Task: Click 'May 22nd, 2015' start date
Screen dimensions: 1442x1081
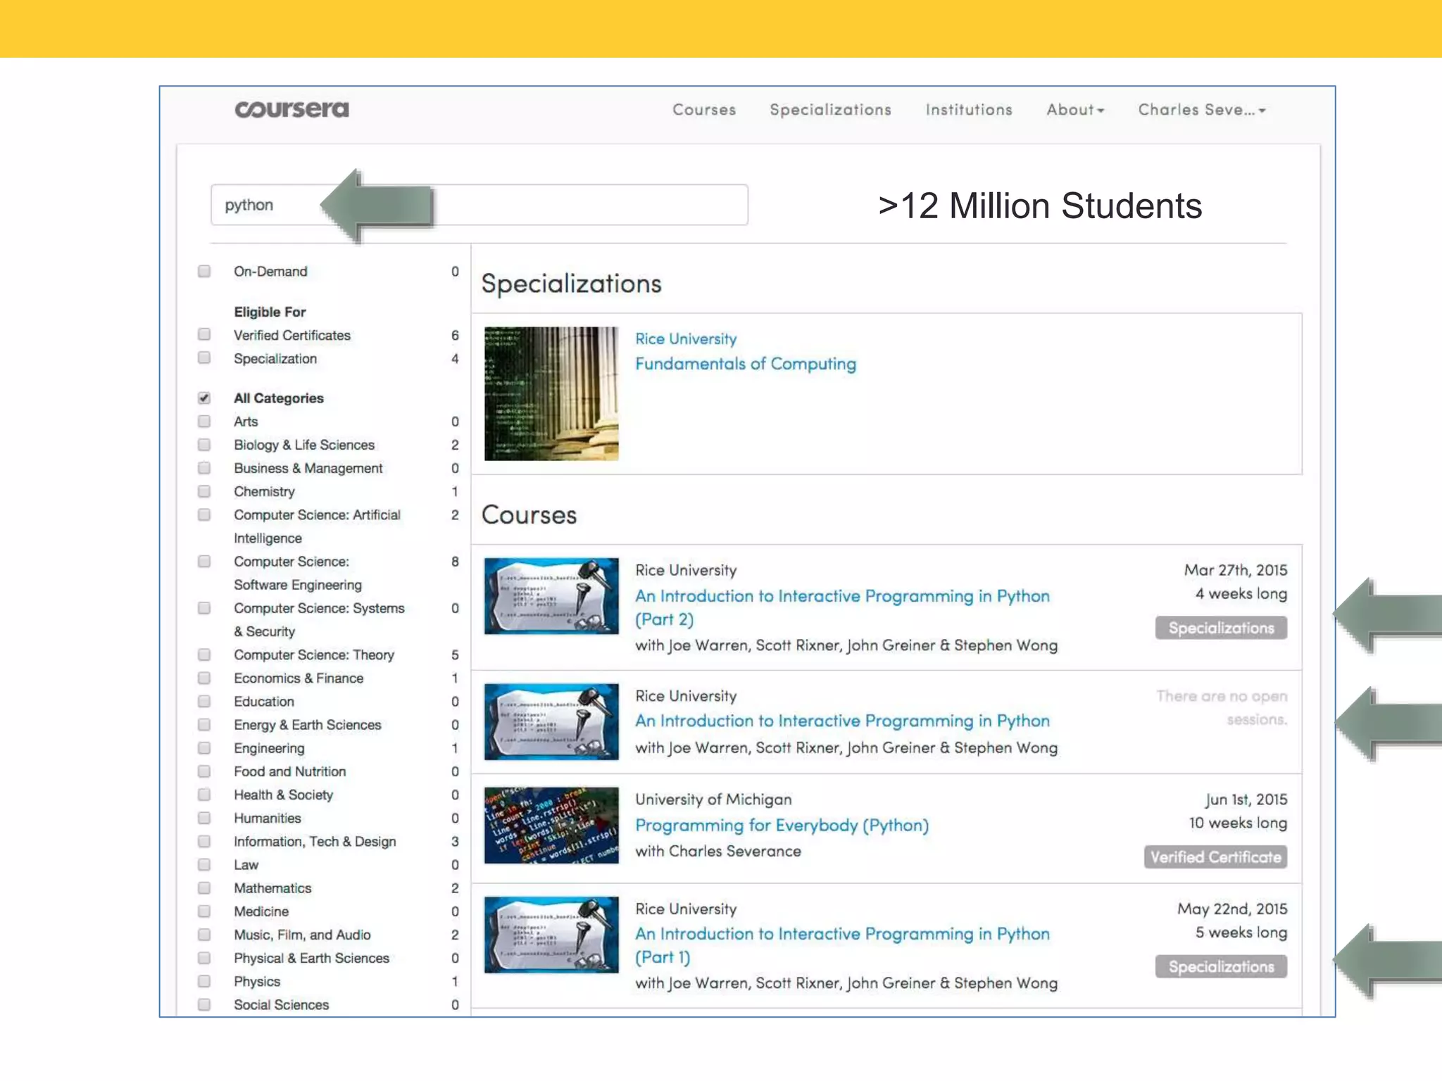Action: [1232, 909]
